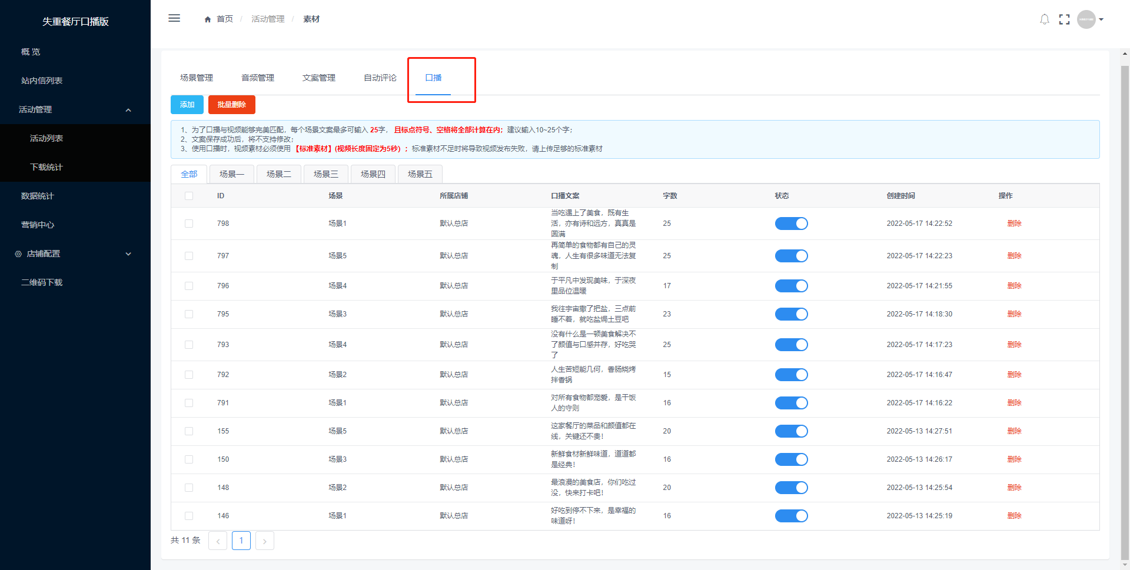Click the home icon in breadcrumb
The image size is (1130, 570).
(x=208, y=19)
